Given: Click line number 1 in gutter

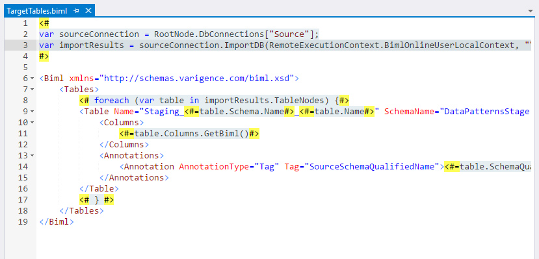Looking at the screenshot, I should (x=25, y=23).
